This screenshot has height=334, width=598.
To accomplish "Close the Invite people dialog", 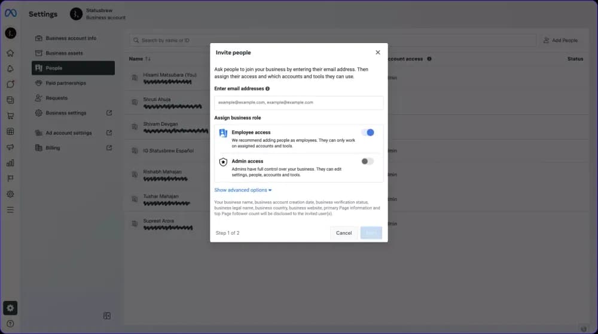I will point(377,53).
